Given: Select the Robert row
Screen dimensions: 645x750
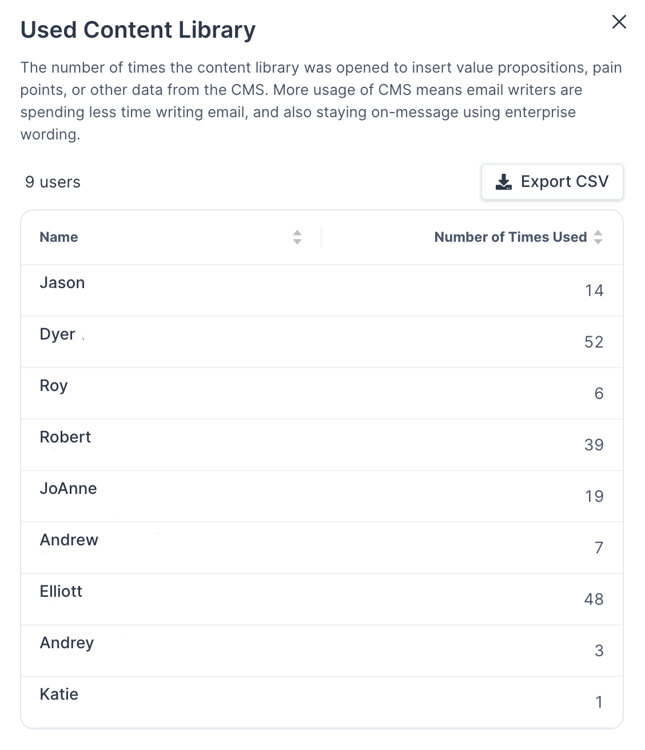Looking at the screenshot, I should tap(322, 445).
